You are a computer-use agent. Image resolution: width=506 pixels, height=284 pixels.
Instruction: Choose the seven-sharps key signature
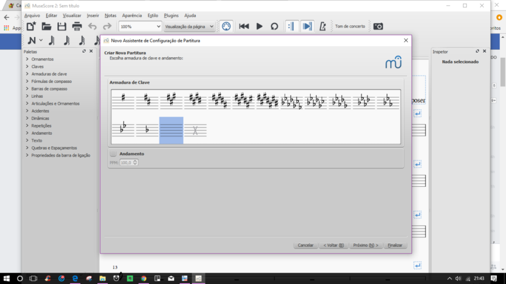coord(268,100)
